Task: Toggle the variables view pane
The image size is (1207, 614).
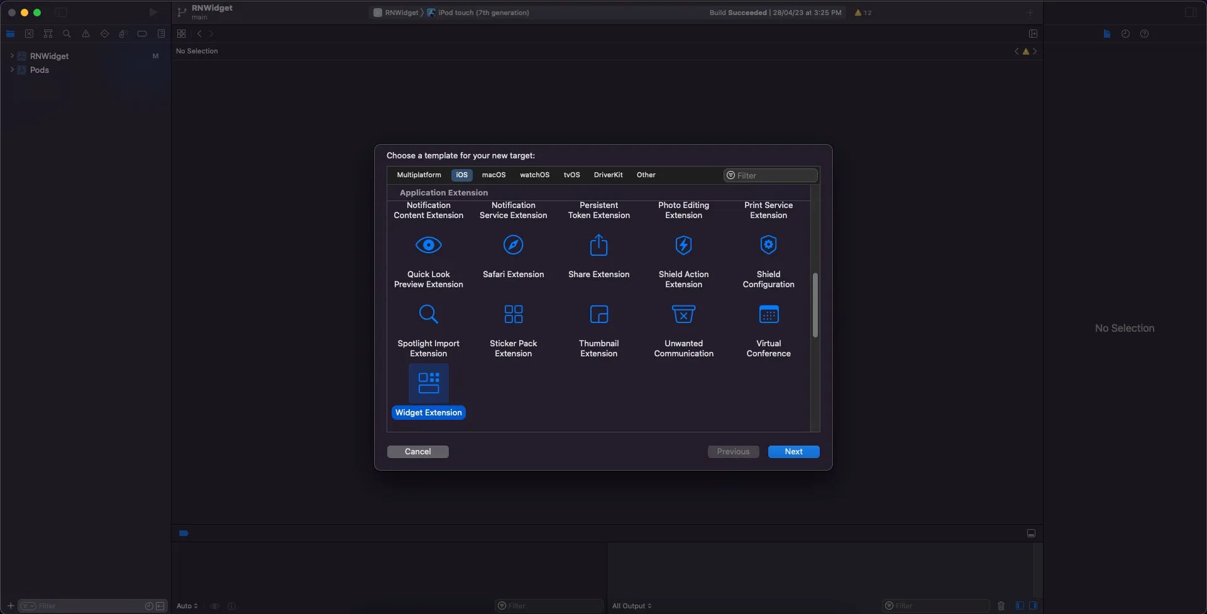Action: 1020,606
